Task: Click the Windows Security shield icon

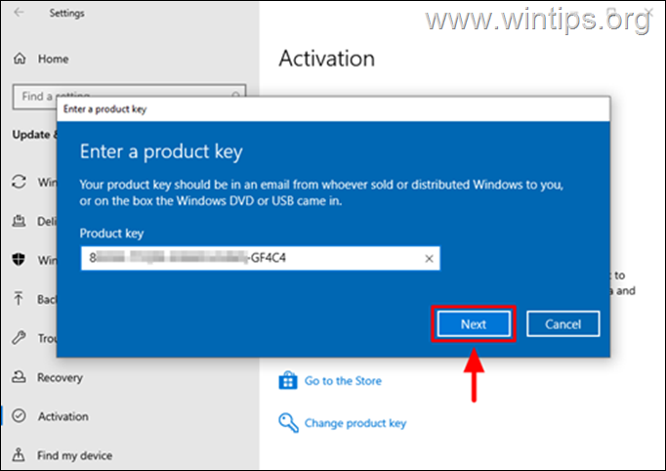Action: click(x=19, y=259)
